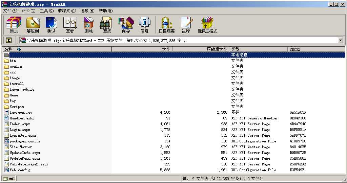Select packages.config file

click(x=22, y=141)
